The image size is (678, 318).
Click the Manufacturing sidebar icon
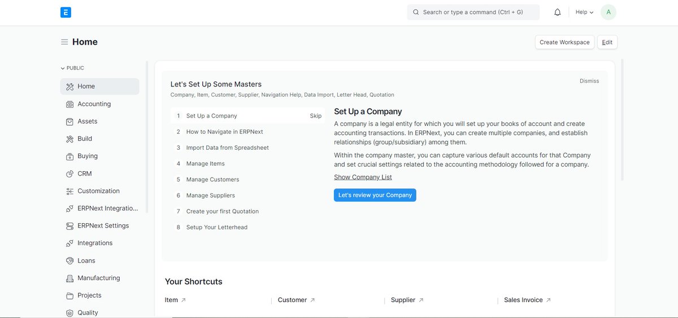click(70, 278)
